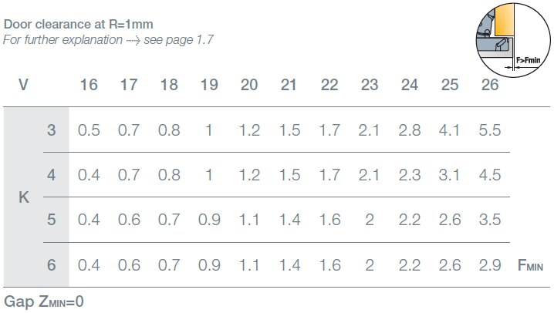
Task: Select column header 22
Action: [329, 84]
